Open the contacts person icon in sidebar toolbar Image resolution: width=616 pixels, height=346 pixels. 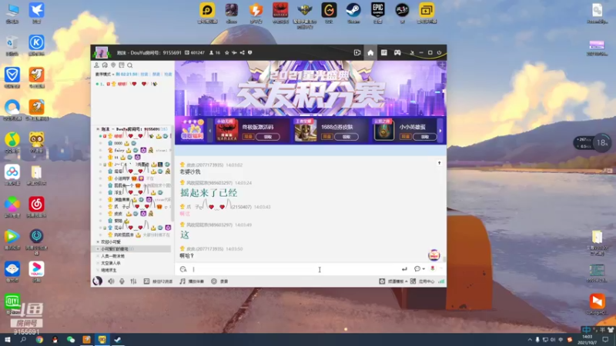coord(97,65)
